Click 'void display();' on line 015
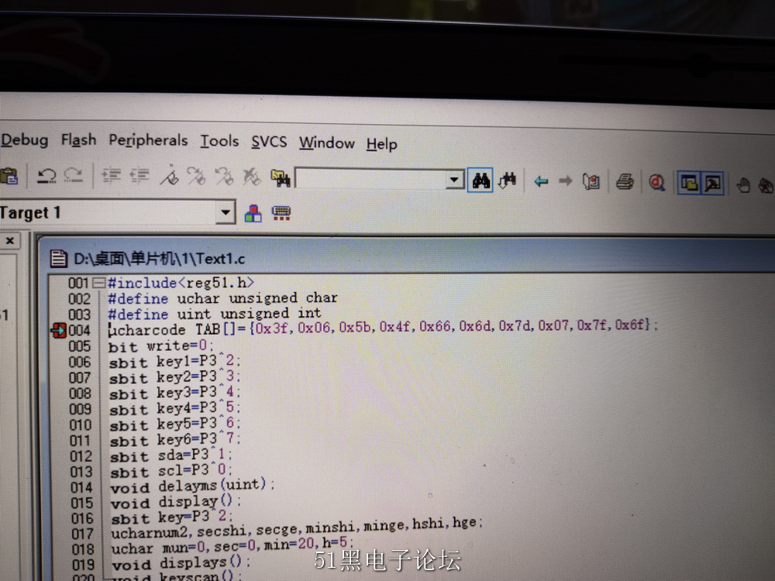775x581 pixels. click(x=176, y=502)
